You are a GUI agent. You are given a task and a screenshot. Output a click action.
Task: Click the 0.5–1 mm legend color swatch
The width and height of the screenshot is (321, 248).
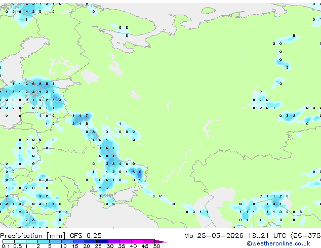(20, 241)
